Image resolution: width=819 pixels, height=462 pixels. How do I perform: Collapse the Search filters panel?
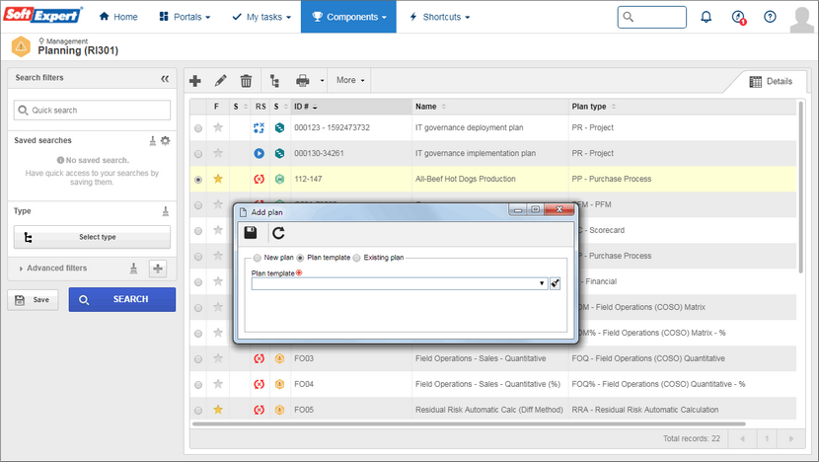point(165,78)
